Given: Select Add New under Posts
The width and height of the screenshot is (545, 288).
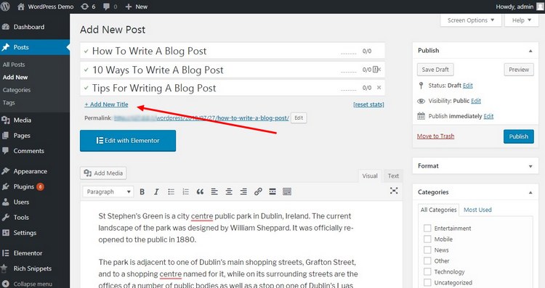Looking at the screenshot, I should (x=15, y=77).
